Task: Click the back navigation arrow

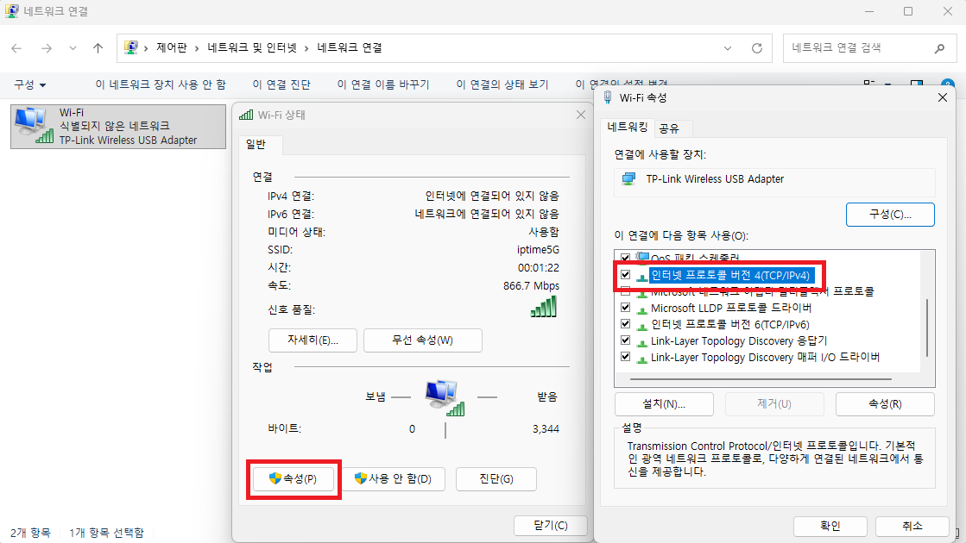Action: [x=16, y=47]
